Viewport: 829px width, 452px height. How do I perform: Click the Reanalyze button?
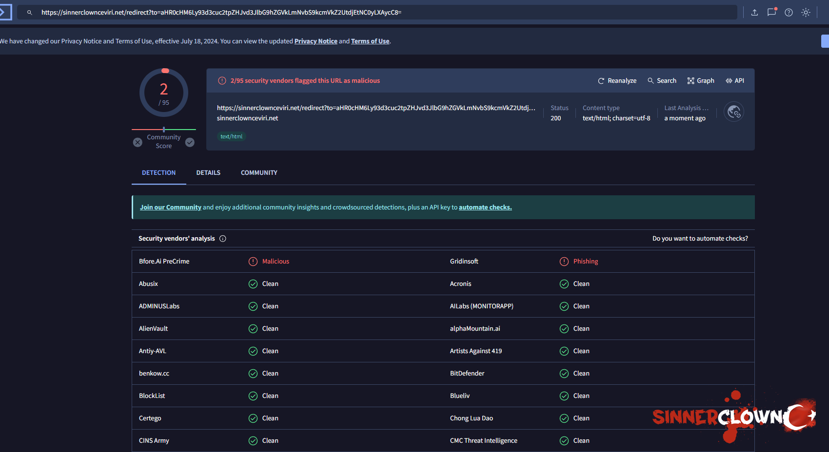click(x=617, y=81)
